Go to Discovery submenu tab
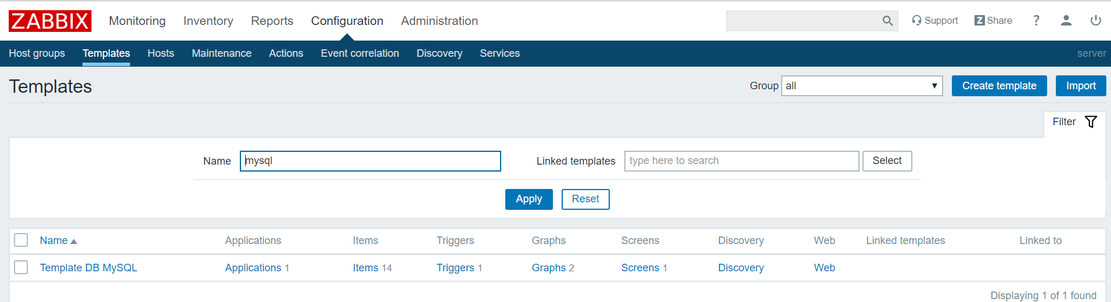Image resolution: width=1111 pixels, height=302 pixels. 439,53
